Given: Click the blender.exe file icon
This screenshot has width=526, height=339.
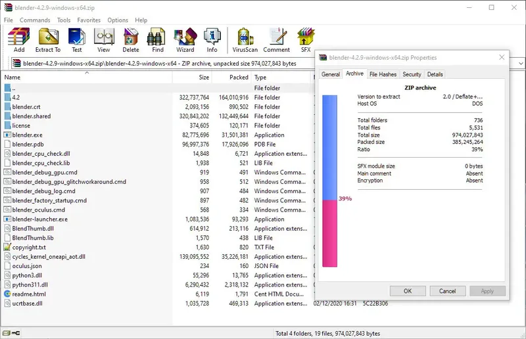Looking at the screenshot, I should click(x=7, y=135).
